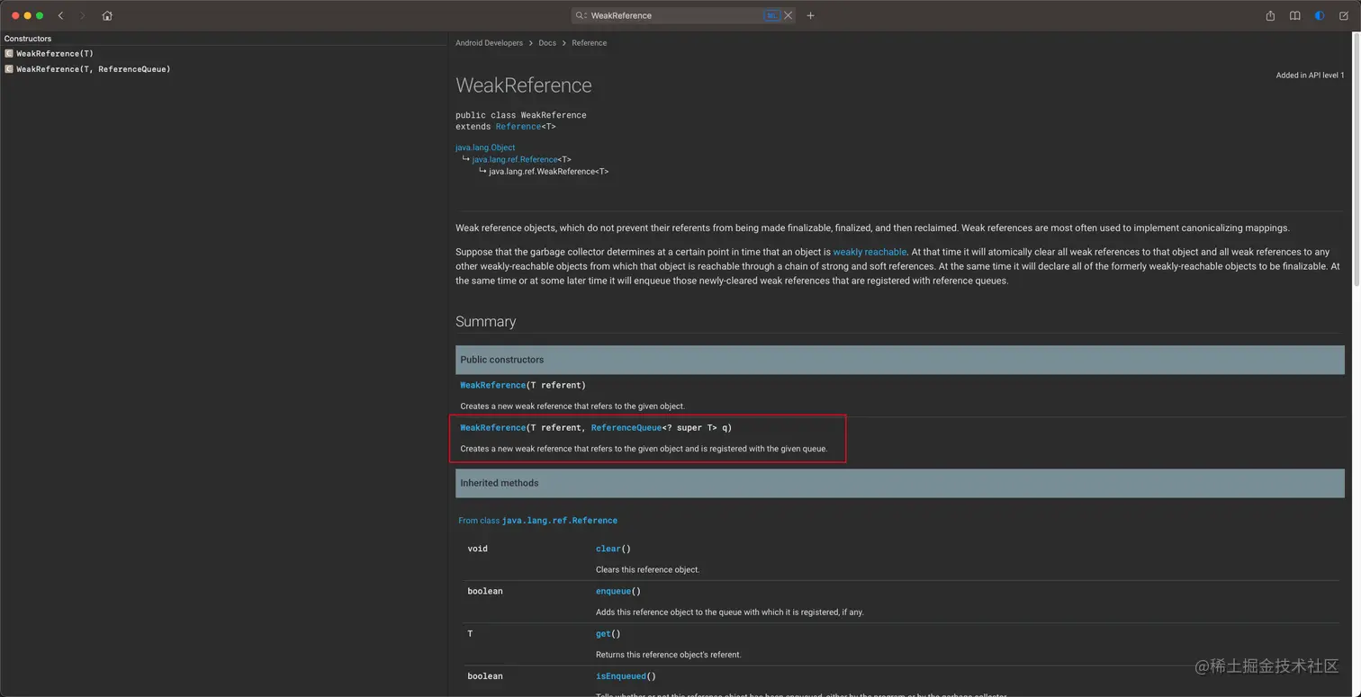Click the Summary heading

[x=485, y=322]
